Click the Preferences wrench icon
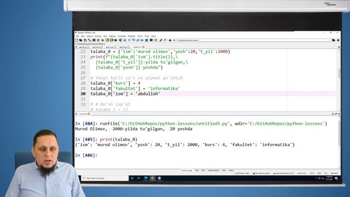This screenshot has height=197, width=350. [x=161, y=40]
